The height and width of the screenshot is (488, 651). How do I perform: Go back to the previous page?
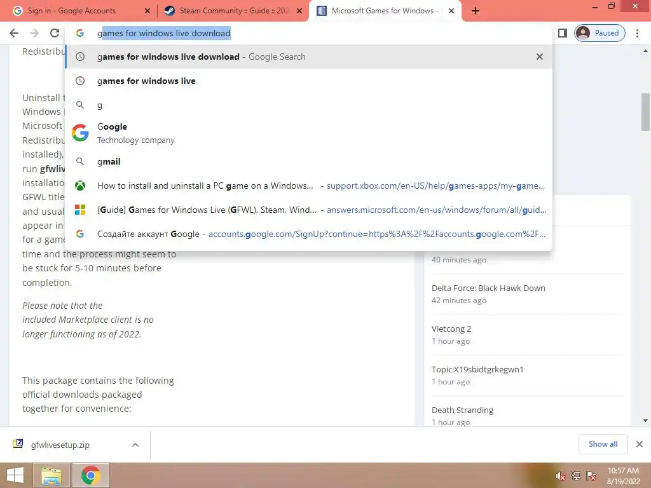(14, 33)
